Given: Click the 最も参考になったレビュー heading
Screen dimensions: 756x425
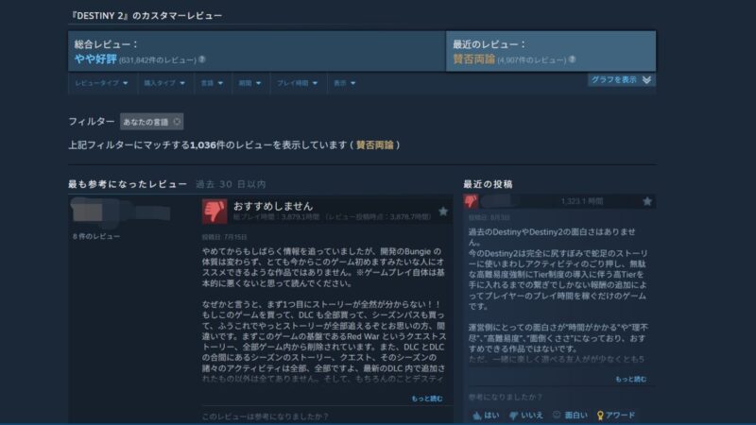Looking at the screenshot, I should [x=128, y=184].
